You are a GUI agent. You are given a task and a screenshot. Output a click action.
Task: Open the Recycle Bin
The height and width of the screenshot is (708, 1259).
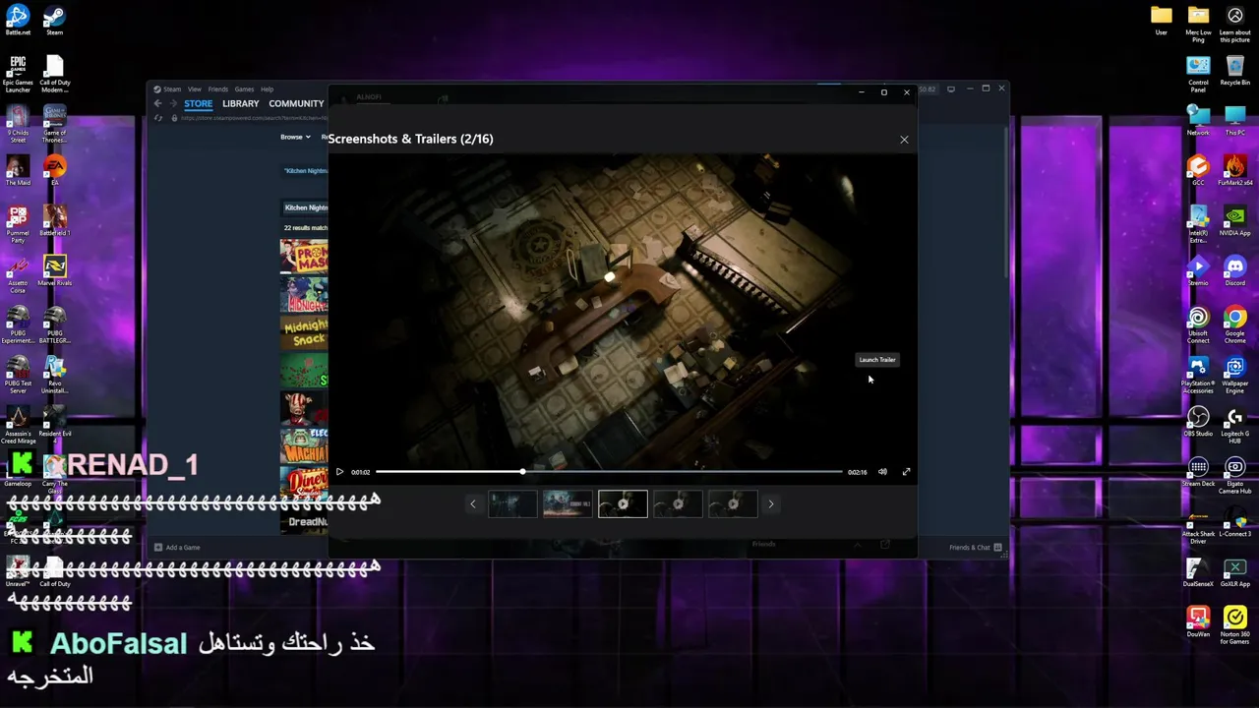click(x=1235, y=70)
